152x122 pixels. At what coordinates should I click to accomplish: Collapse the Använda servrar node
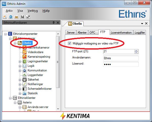coord(20,107)
